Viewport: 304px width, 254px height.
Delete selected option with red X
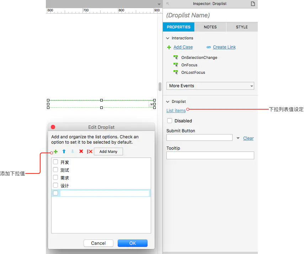(x=81, y=151)
